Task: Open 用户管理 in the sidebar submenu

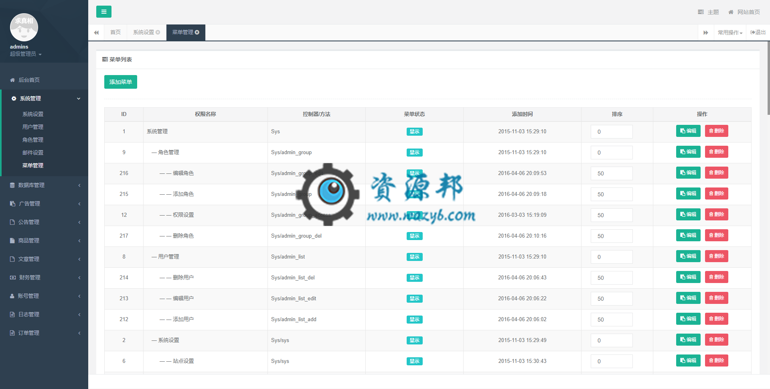Action: click(x=33, y=127)
